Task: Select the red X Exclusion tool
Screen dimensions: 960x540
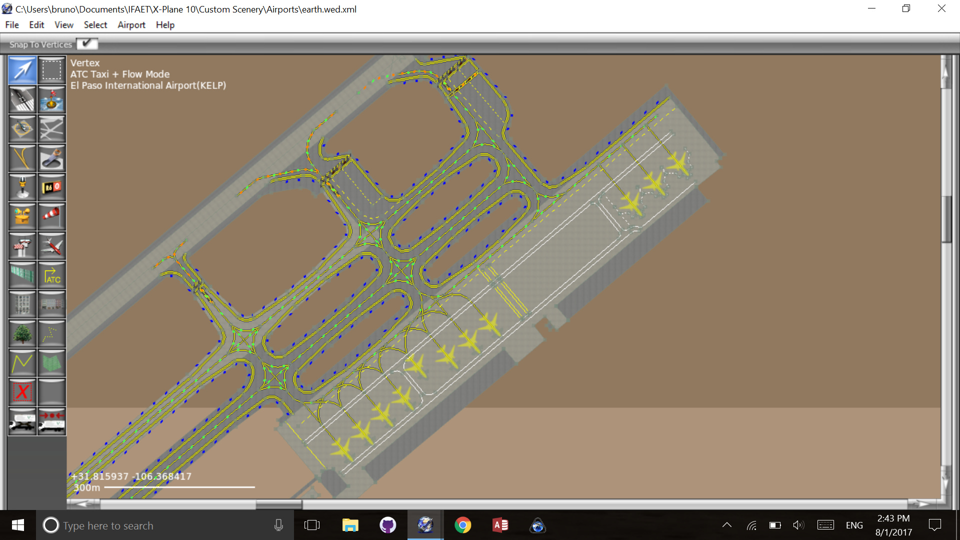Action: pyautogui.click(x=22, y=392)
